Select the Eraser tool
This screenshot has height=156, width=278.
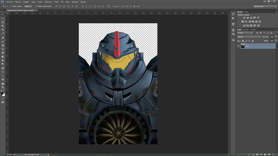coord(3,53)
